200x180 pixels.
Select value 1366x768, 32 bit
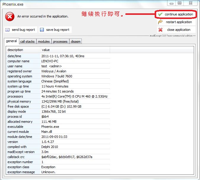[54, 111]
